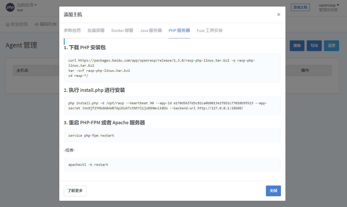
Task: Open the 漏洞列表 navigation item
Action: pos(46,24)
